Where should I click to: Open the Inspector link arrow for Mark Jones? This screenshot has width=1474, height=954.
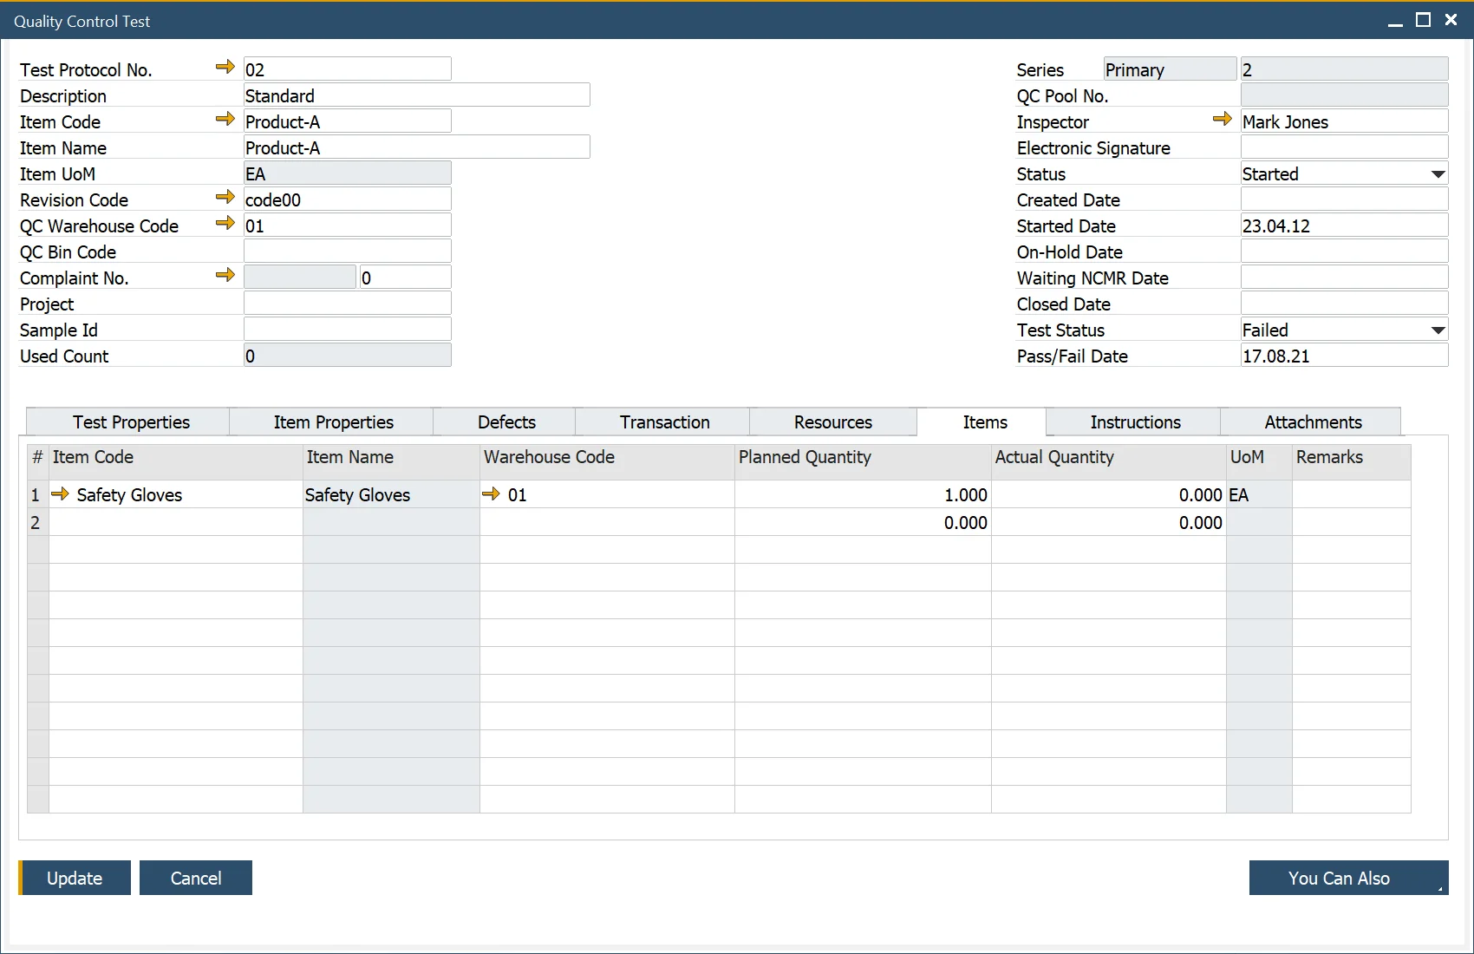coord(1223,120)
